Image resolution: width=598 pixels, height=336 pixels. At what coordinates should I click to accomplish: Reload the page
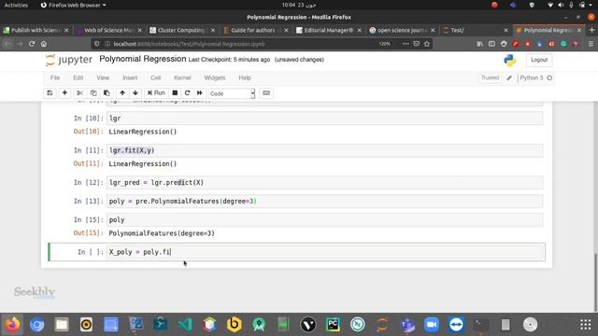pos(32,44)
